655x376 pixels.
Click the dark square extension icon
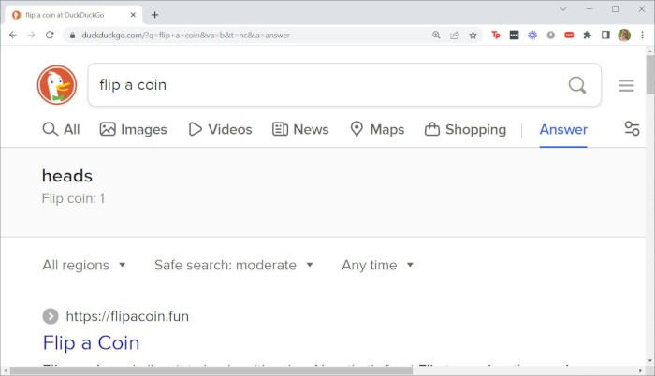pos(515,36)
